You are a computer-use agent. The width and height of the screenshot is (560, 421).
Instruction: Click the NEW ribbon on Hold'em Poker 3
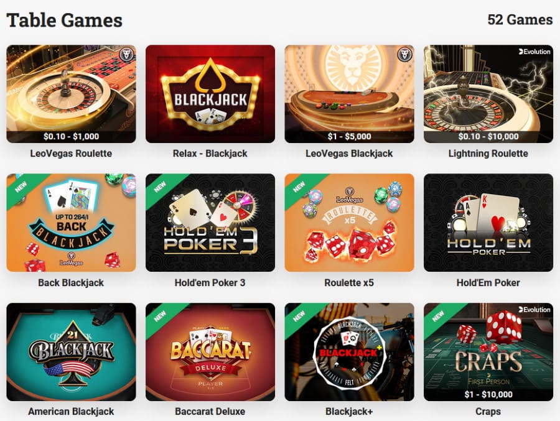160,187
